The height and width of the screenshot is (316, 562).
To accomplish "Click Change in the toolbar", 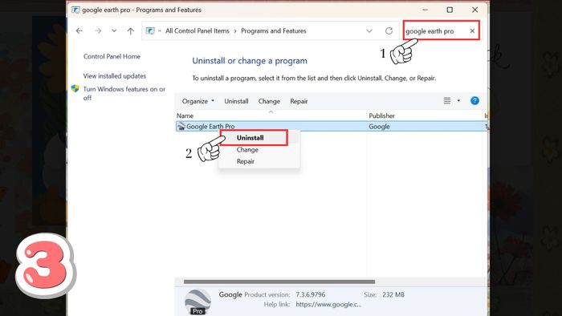I will click(x=269, y=101).
